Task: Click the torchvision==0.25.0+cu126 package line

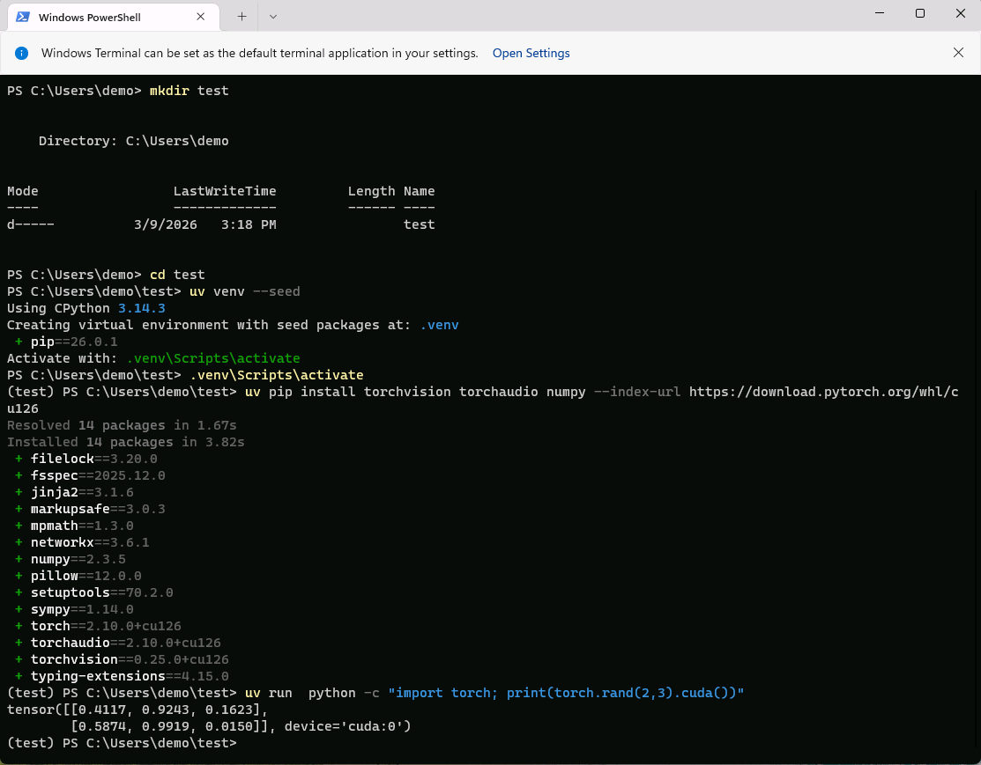Action: coord(130,659)
